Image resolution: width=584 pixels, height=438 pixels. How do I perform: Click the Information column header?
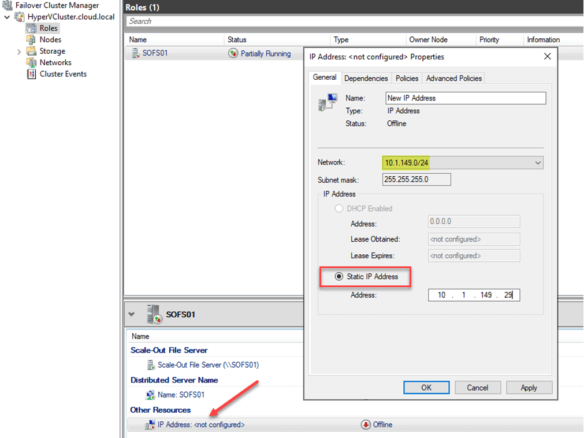[553, 39]
